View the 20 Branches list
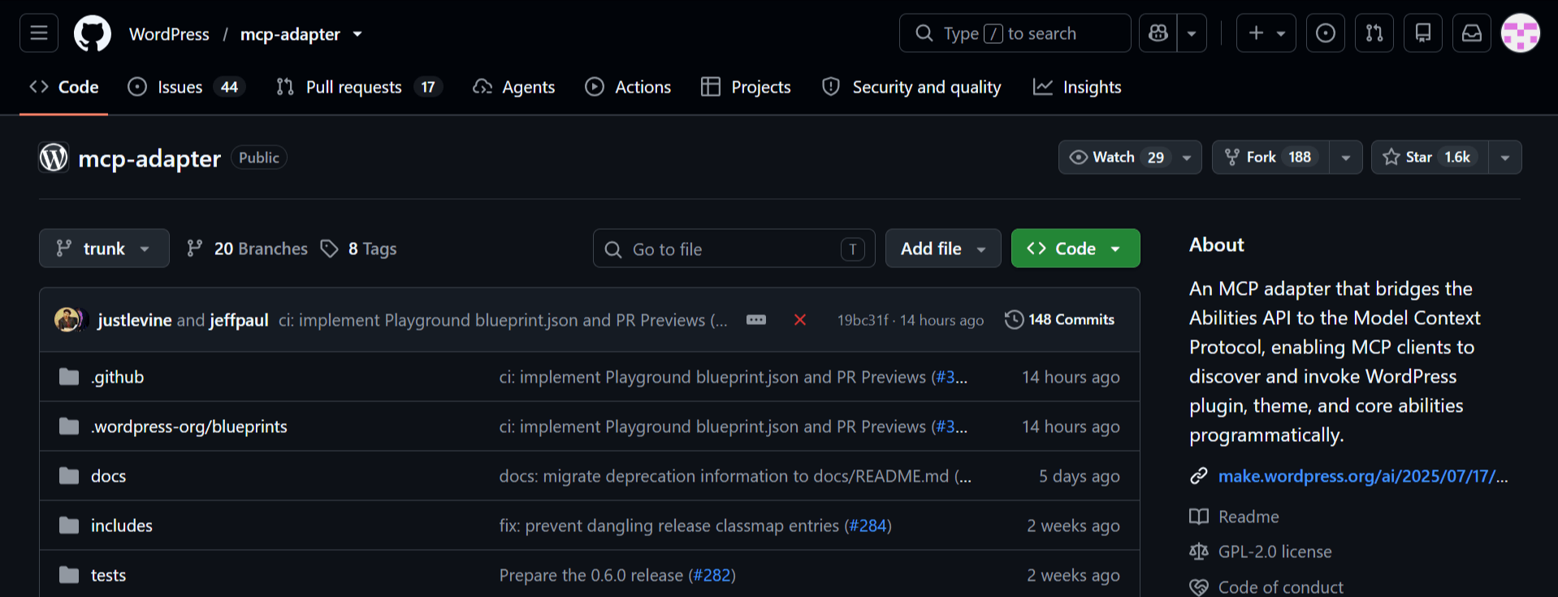 pos(247,249)
